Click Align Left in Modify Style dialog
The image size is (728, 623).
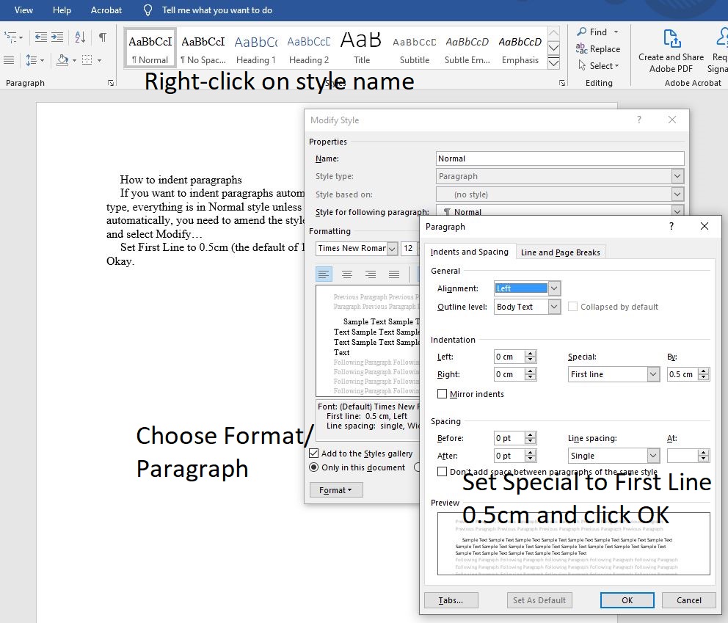click(324, 274)
